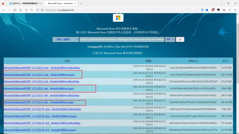Click the CategoryID text line
239x134 pixels.
118,47
